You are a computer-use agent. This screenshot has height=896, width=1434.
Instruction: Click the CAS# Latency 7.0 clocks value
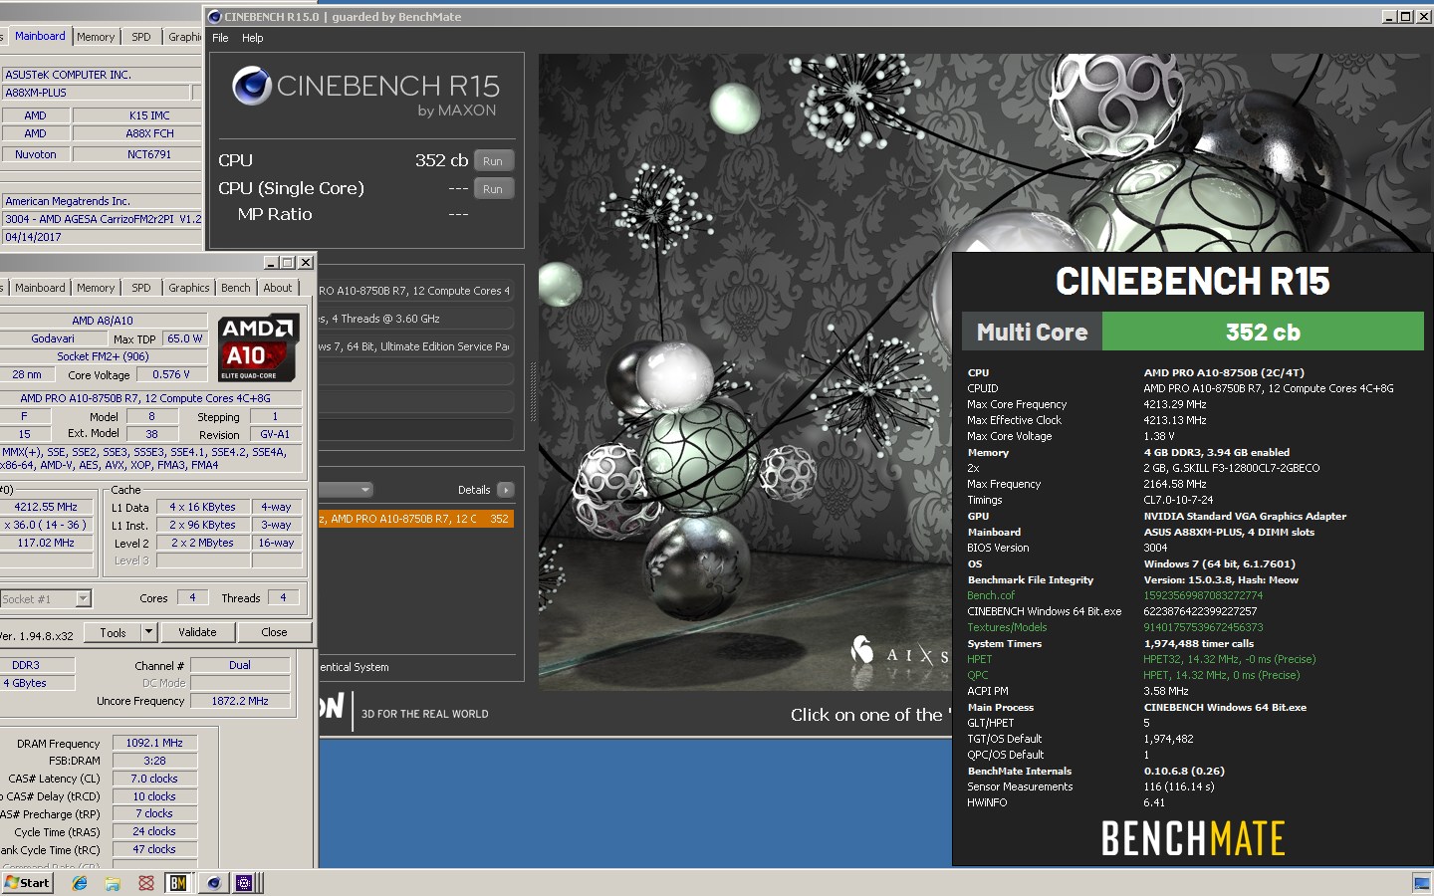point(154,779)
